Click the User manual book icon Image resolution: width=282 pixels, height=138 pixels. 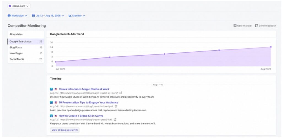pos(235,26)
